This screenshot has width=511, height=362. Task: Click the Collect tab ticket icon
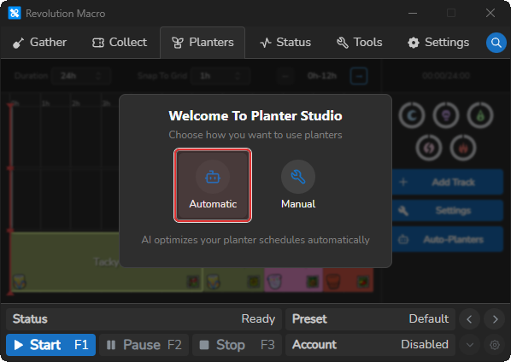coord(98,43)
